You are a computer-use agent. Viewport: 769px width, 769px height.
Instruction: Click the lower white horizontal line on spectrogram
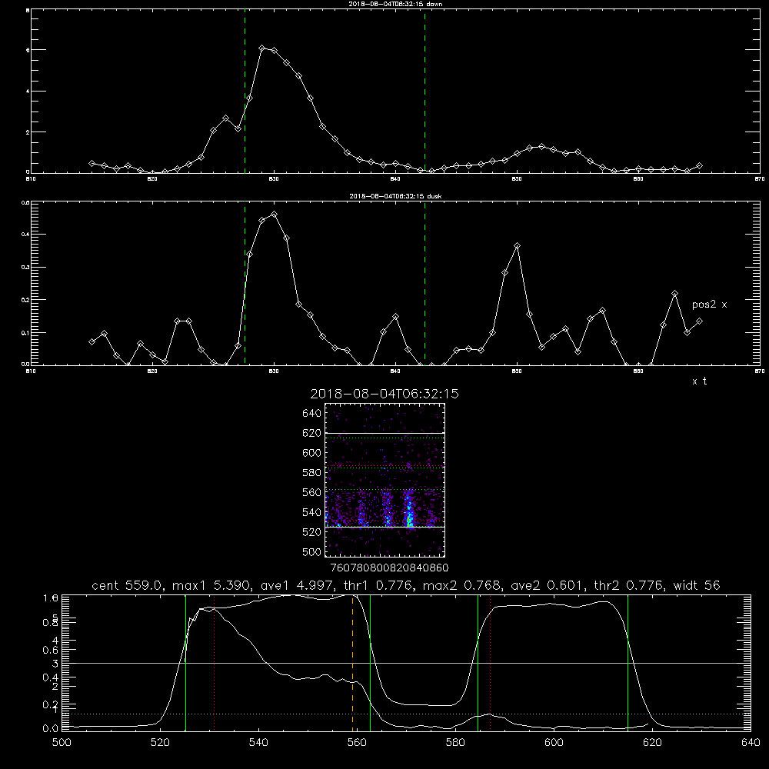384,527
